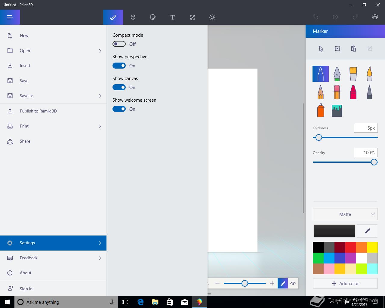Screen dimensions: 385x308
Task: Click the zoom in plus button
Action: click(x=272, y=283)
